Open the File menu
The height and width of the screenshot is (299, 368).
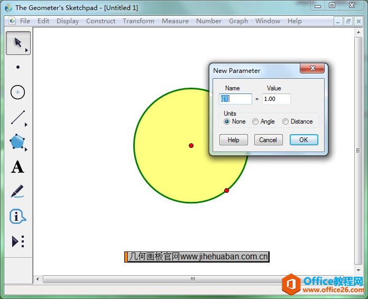[25, 21]
